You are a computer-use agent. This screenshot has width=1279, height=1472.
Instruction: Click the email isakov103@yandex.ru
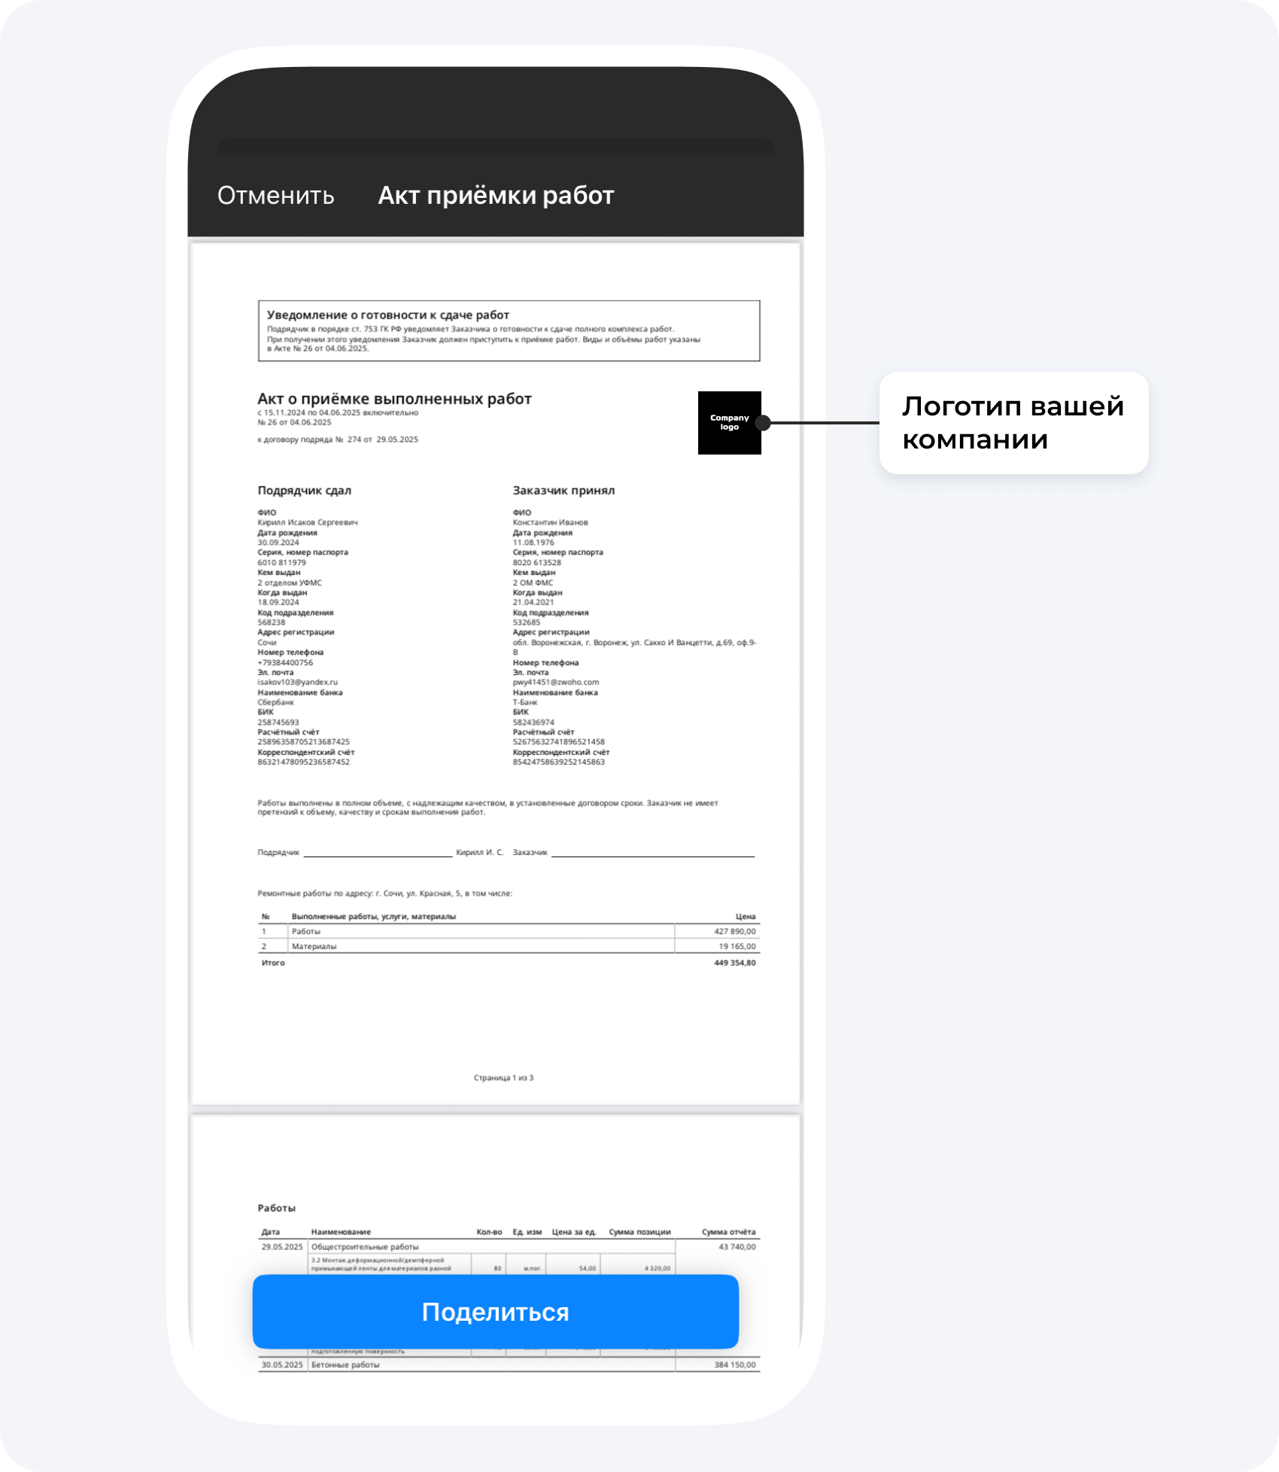pos(297,683)
